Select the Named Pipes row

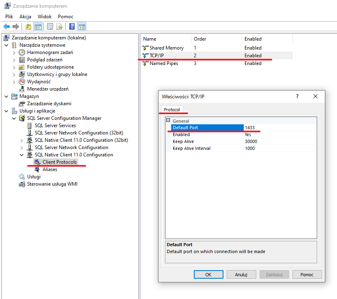[x=217, y=63]
